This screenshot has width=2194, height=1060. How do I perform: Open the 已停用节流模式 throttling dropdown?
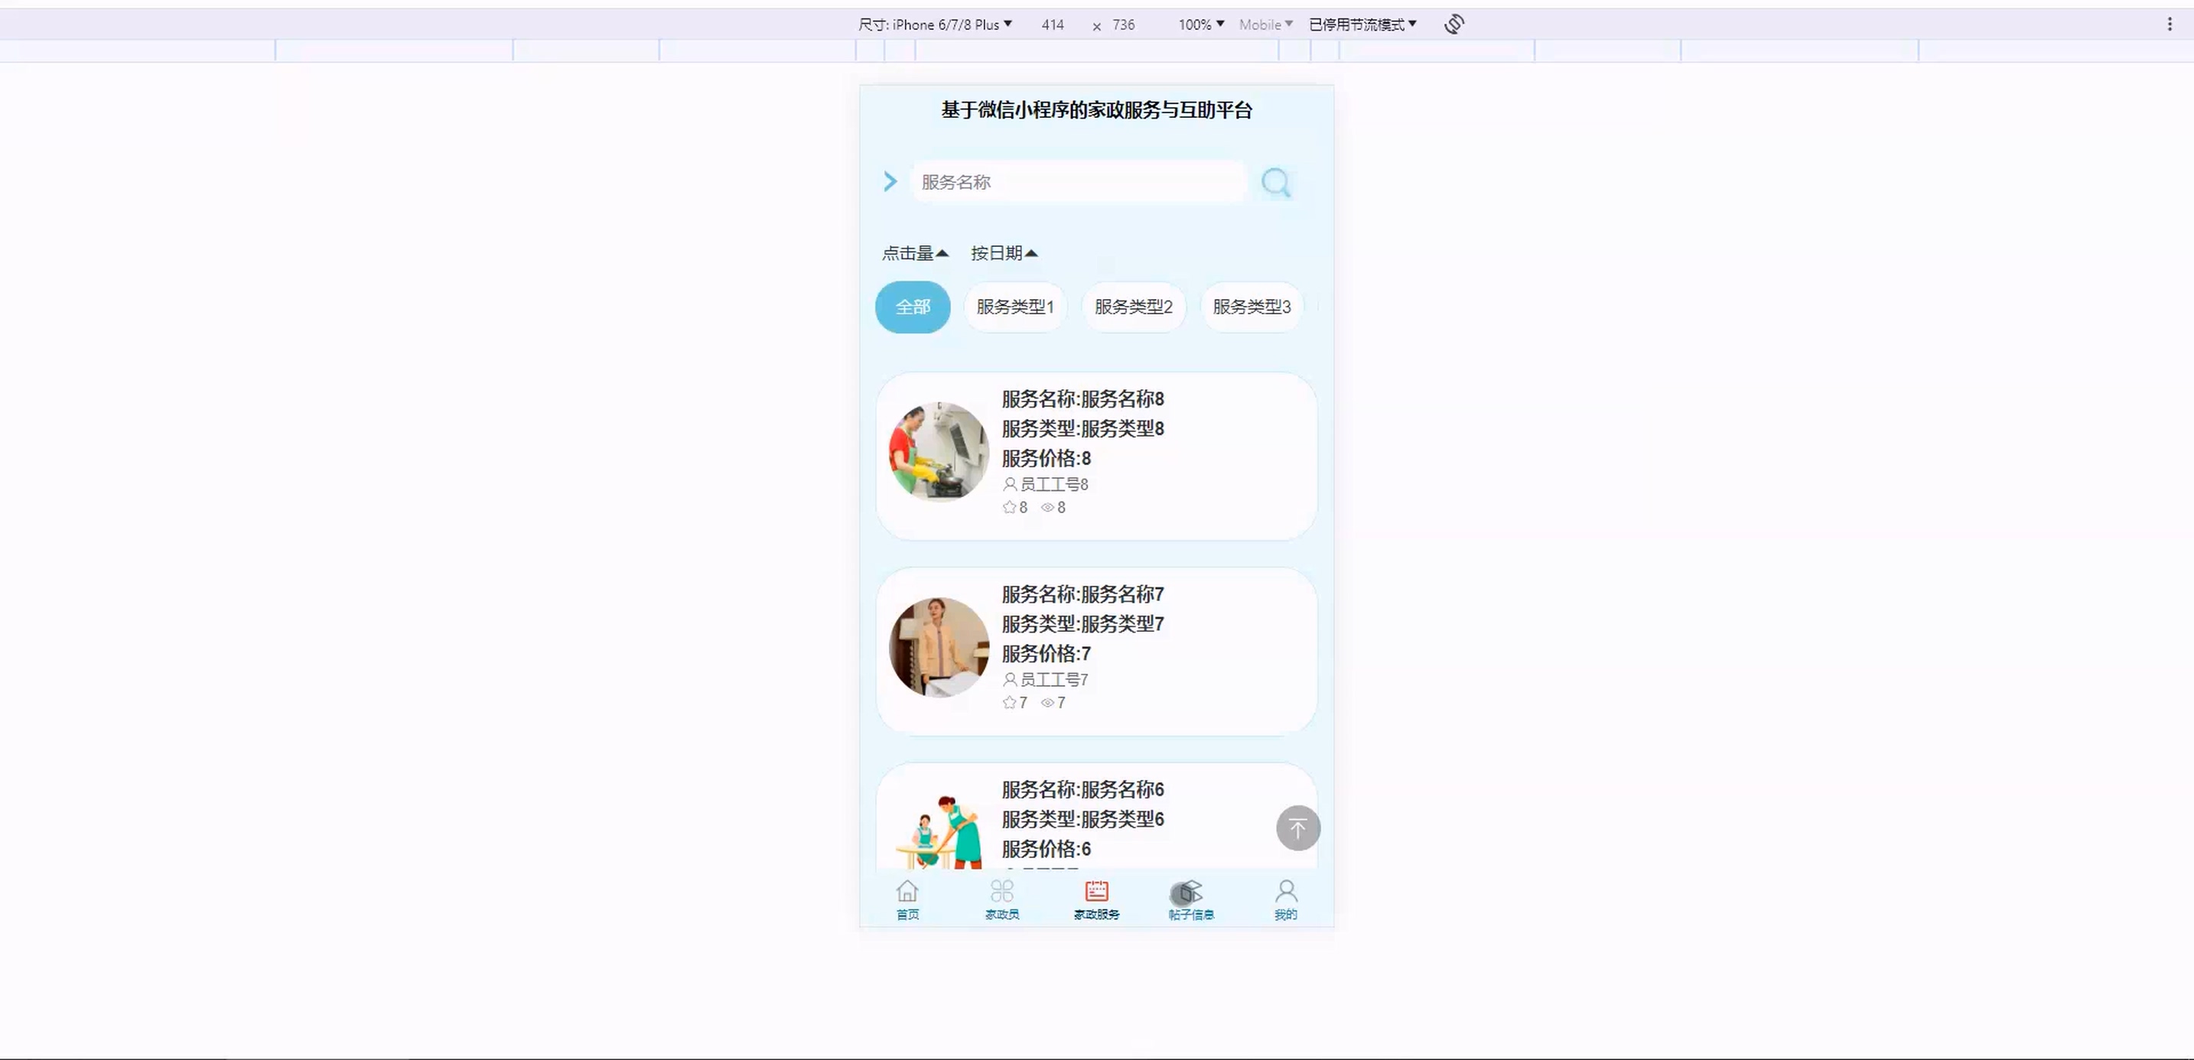1362,24
